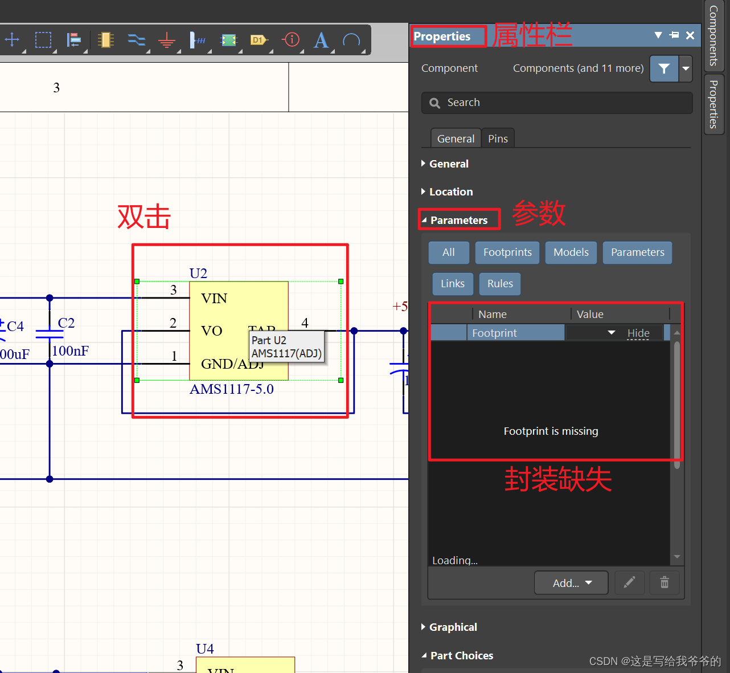Viewport: 730px width, 673px height.
Task: Select the Place Port D1 tool
Action: coord(259,40)
